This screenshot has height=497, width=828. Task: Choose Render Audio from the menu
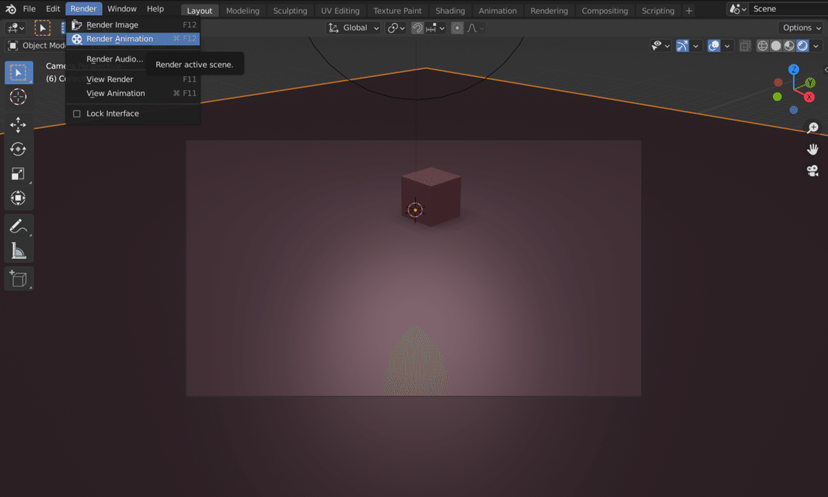click(x=133, y=59)
